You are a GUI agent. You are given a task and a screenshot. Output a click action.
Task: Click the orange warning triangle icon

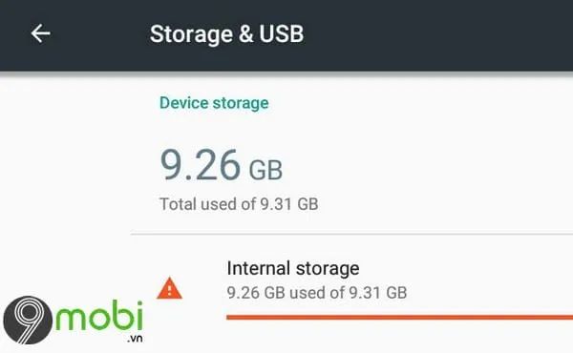pos(170,288)
